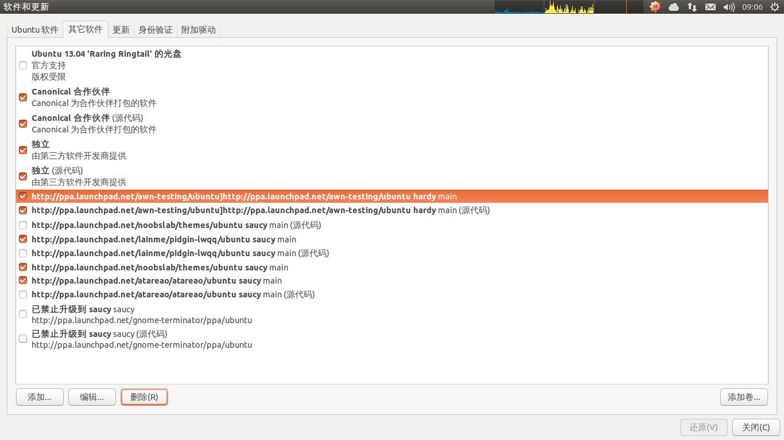This screenshot has height=440, width=784.
Task: Uncheck atareao saucy main checkbox
Action: (x=23, y=281)
